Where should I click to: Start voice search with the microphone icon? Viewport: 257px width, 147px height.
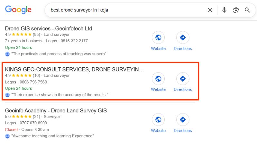pos(224,10)
